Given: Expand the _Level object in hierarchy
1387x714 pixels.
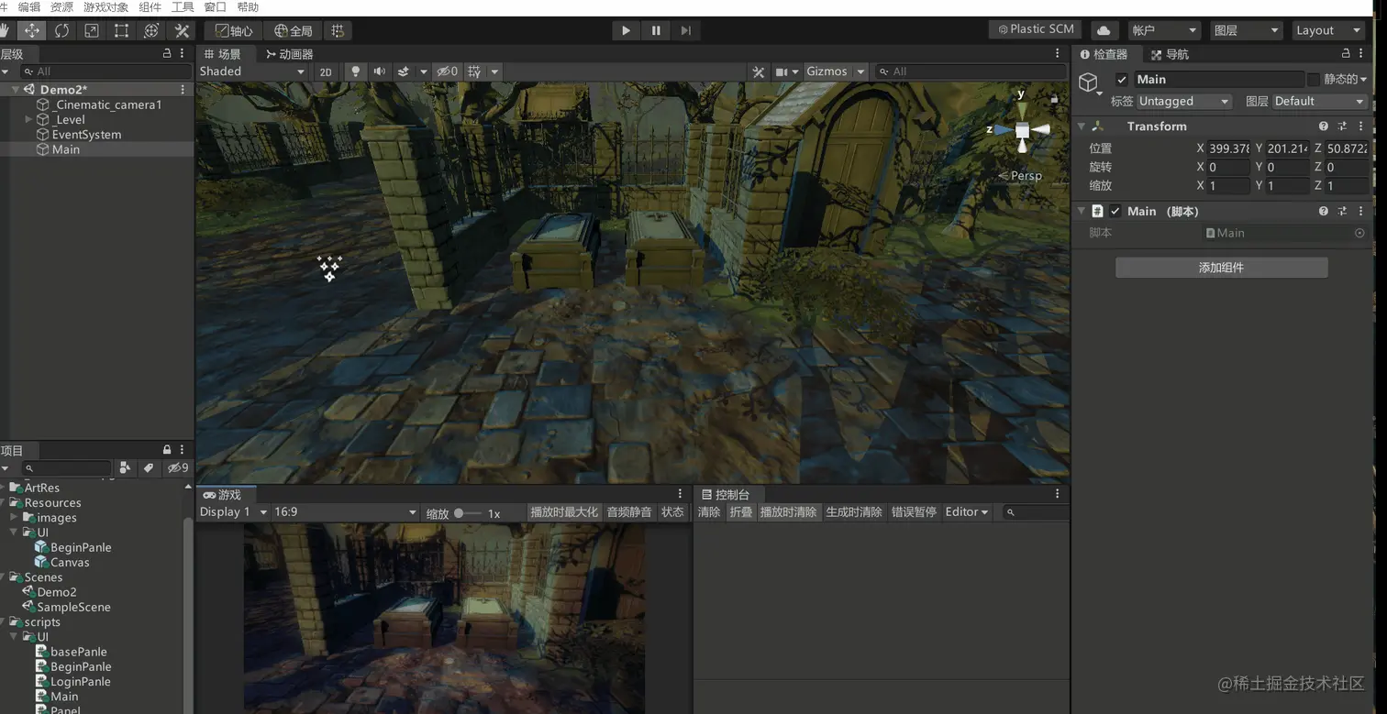Looking at the screenshot, I should coord(28,119).
